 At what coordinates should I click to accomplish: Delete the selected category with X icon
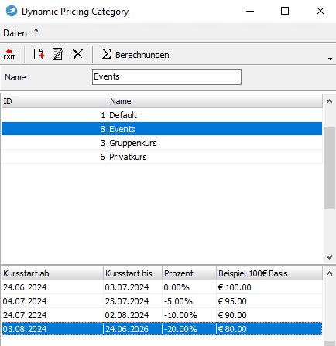tap(77, 54)
